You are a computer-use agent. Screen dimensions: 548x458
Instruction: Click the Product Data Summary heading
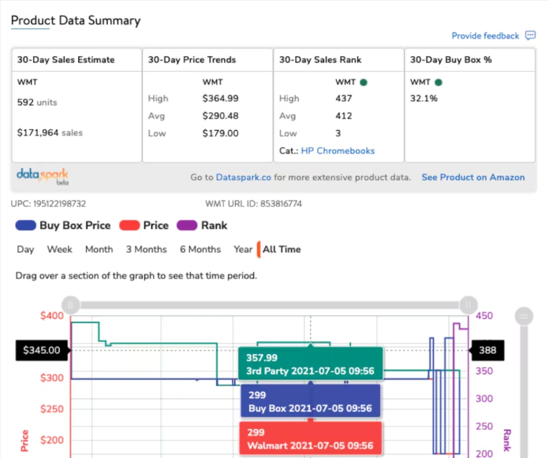[x=76, y=20]
